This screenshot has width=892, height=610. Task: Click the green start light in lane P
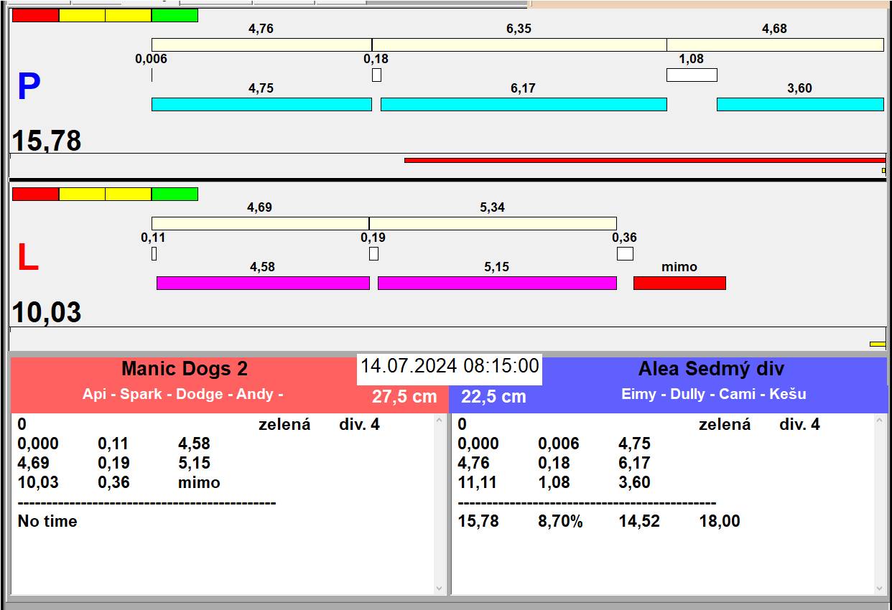tap(175, 15)
